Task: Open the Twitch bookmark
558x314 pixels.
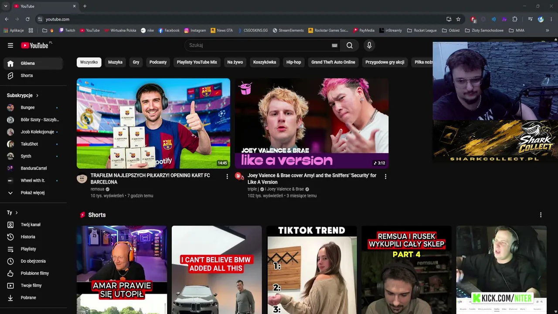Action: click(67, 31)
